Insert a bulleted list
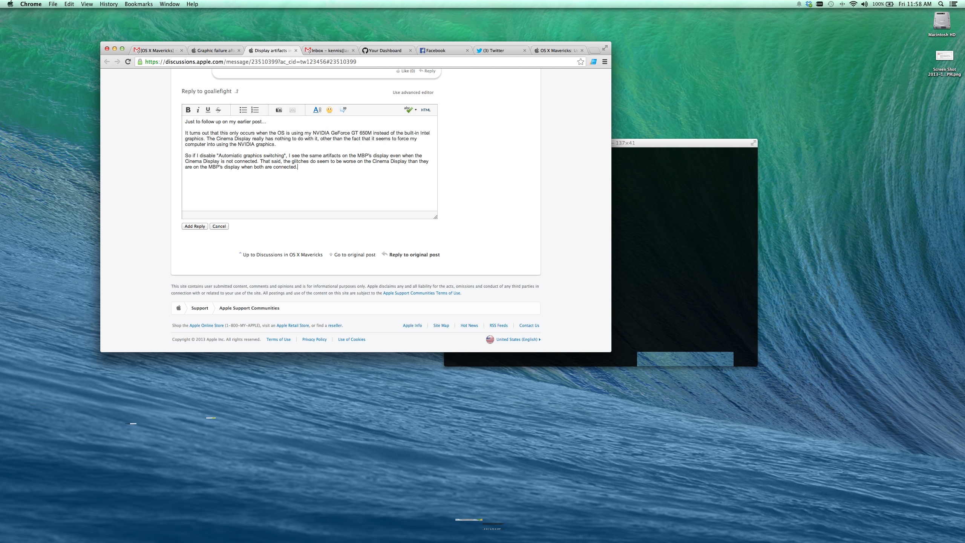965x543 pixels. coord(243,110)
